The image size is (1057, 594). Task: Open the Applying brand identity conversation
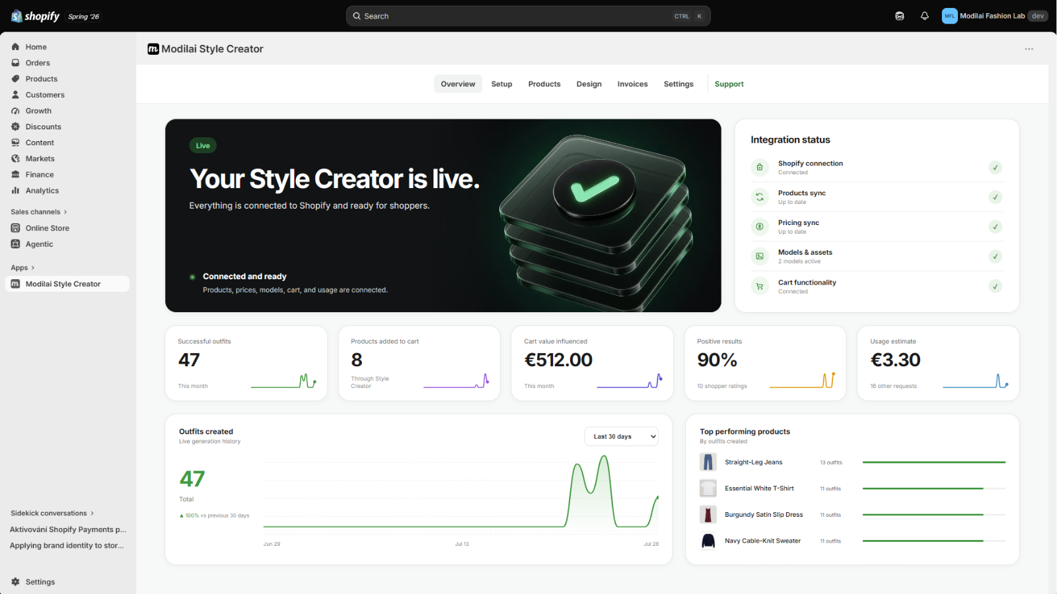67,545
